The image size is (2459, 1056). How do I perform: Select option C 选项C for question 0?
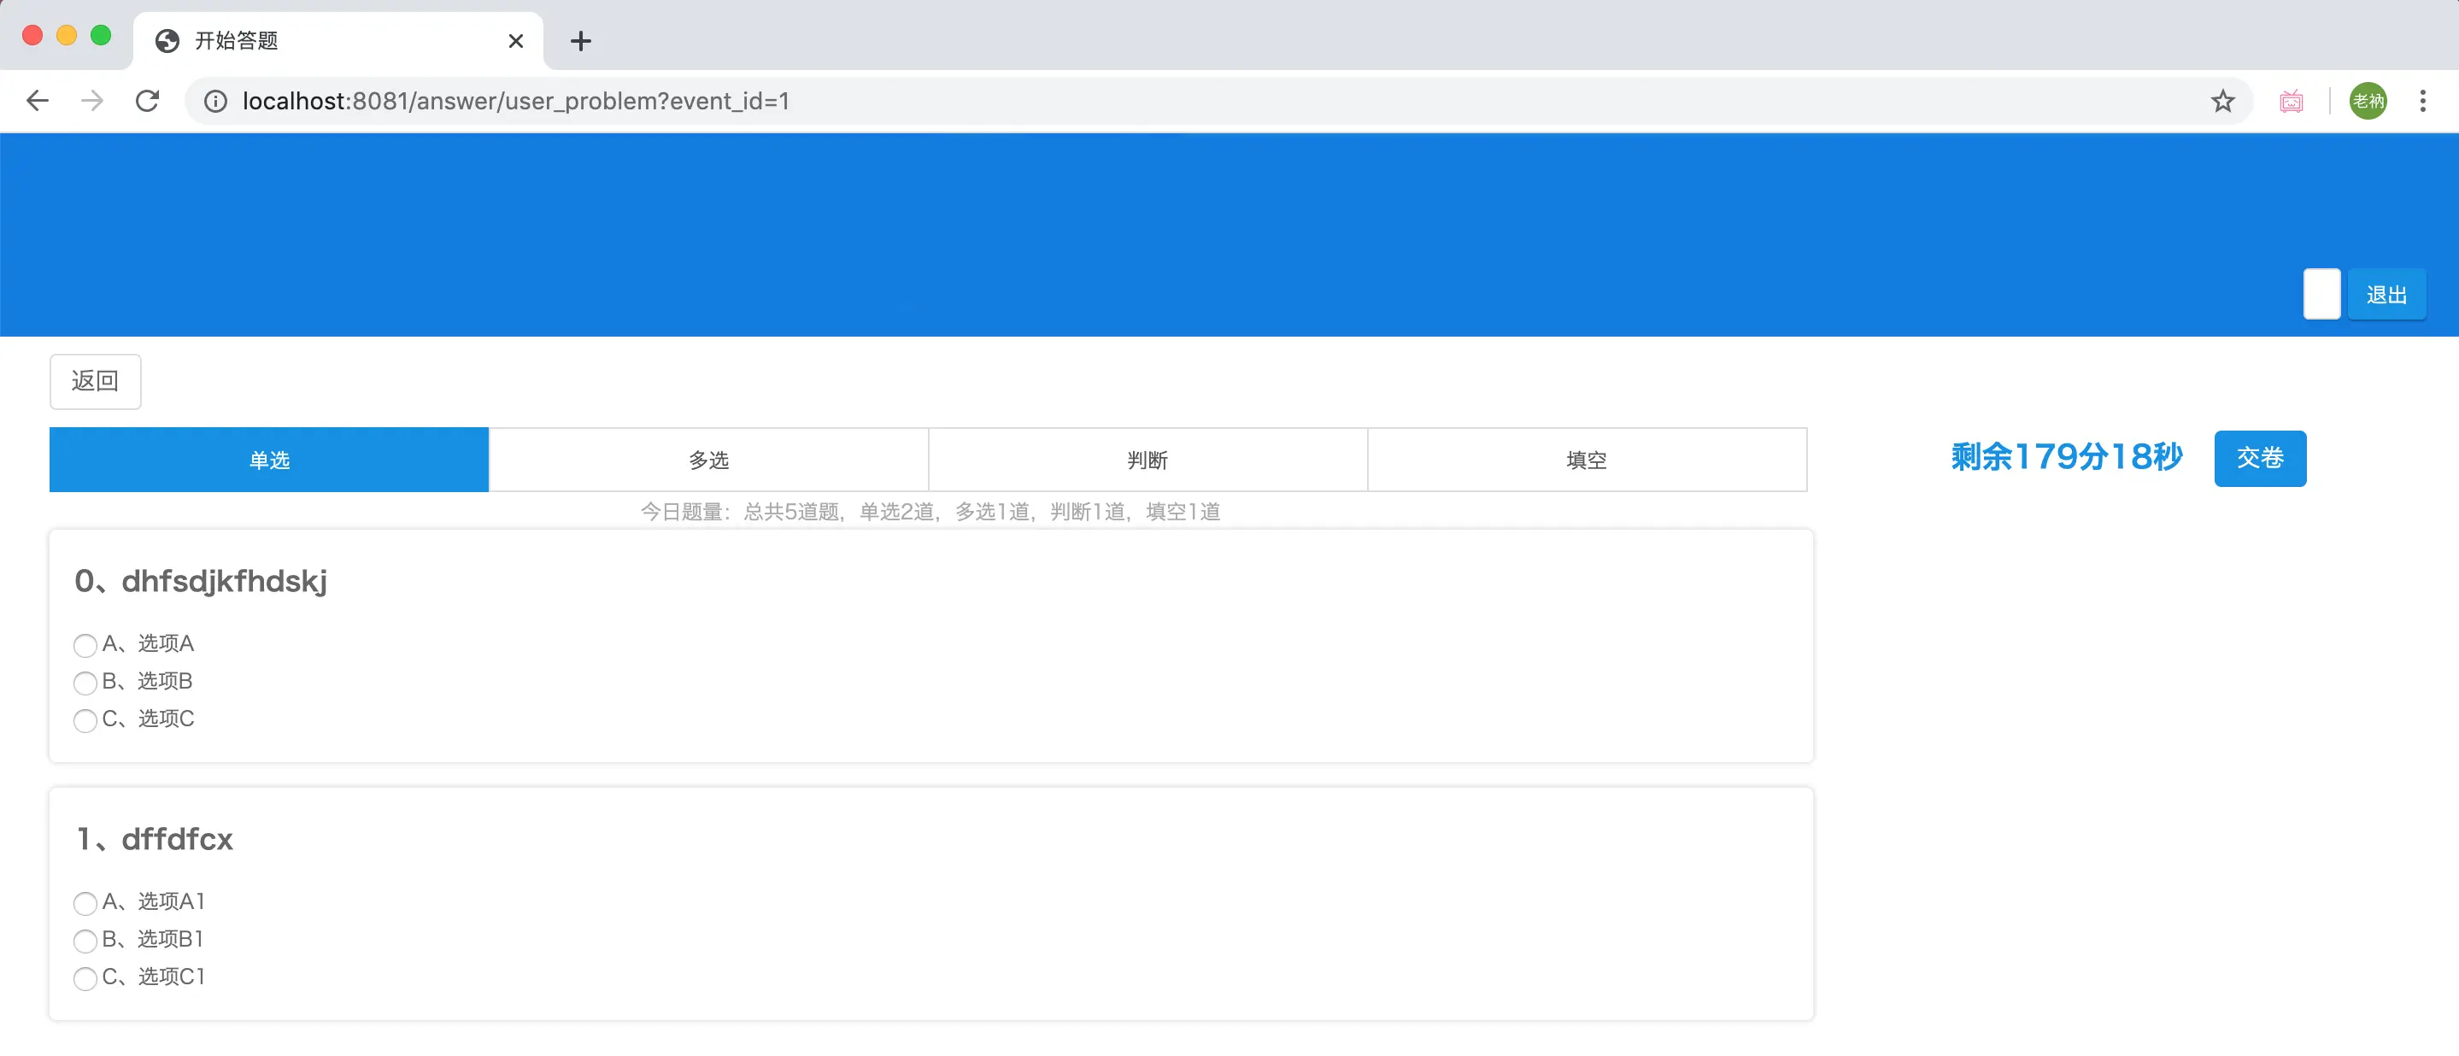point(85,721)
